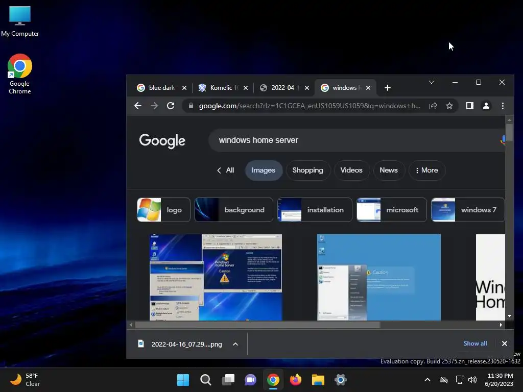Open a new tab with plus button

(387, 88)
